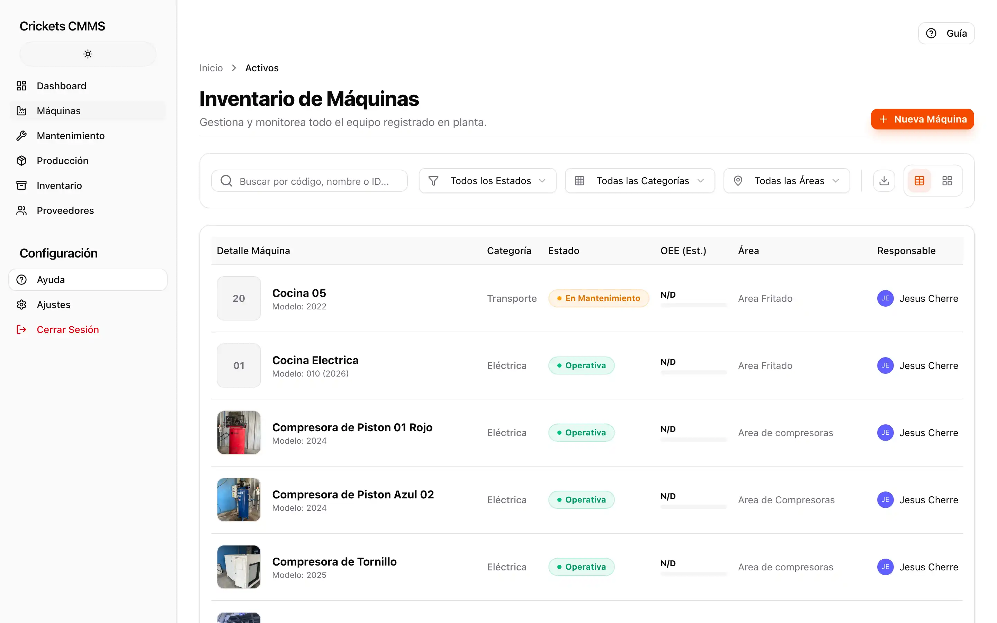This screenshot has width=997, height=623.
Task: Click Cerrar Sesión to log out
Action: coord(88,329)
